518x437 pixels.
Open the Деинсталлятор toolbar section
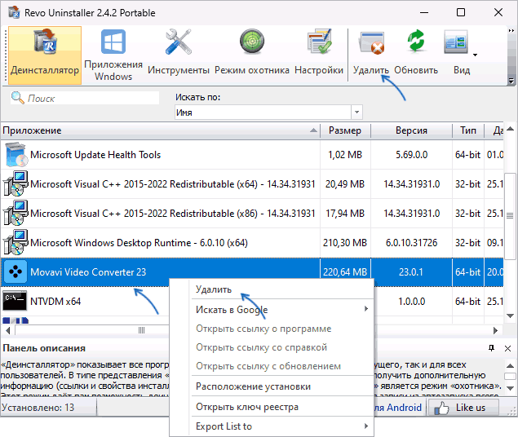point(45,55)
